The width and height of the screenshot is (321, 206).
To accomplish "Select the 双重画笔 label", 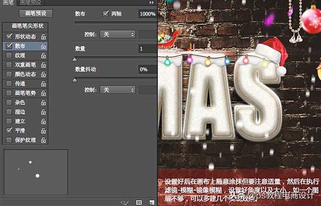I will coord(25,65).
